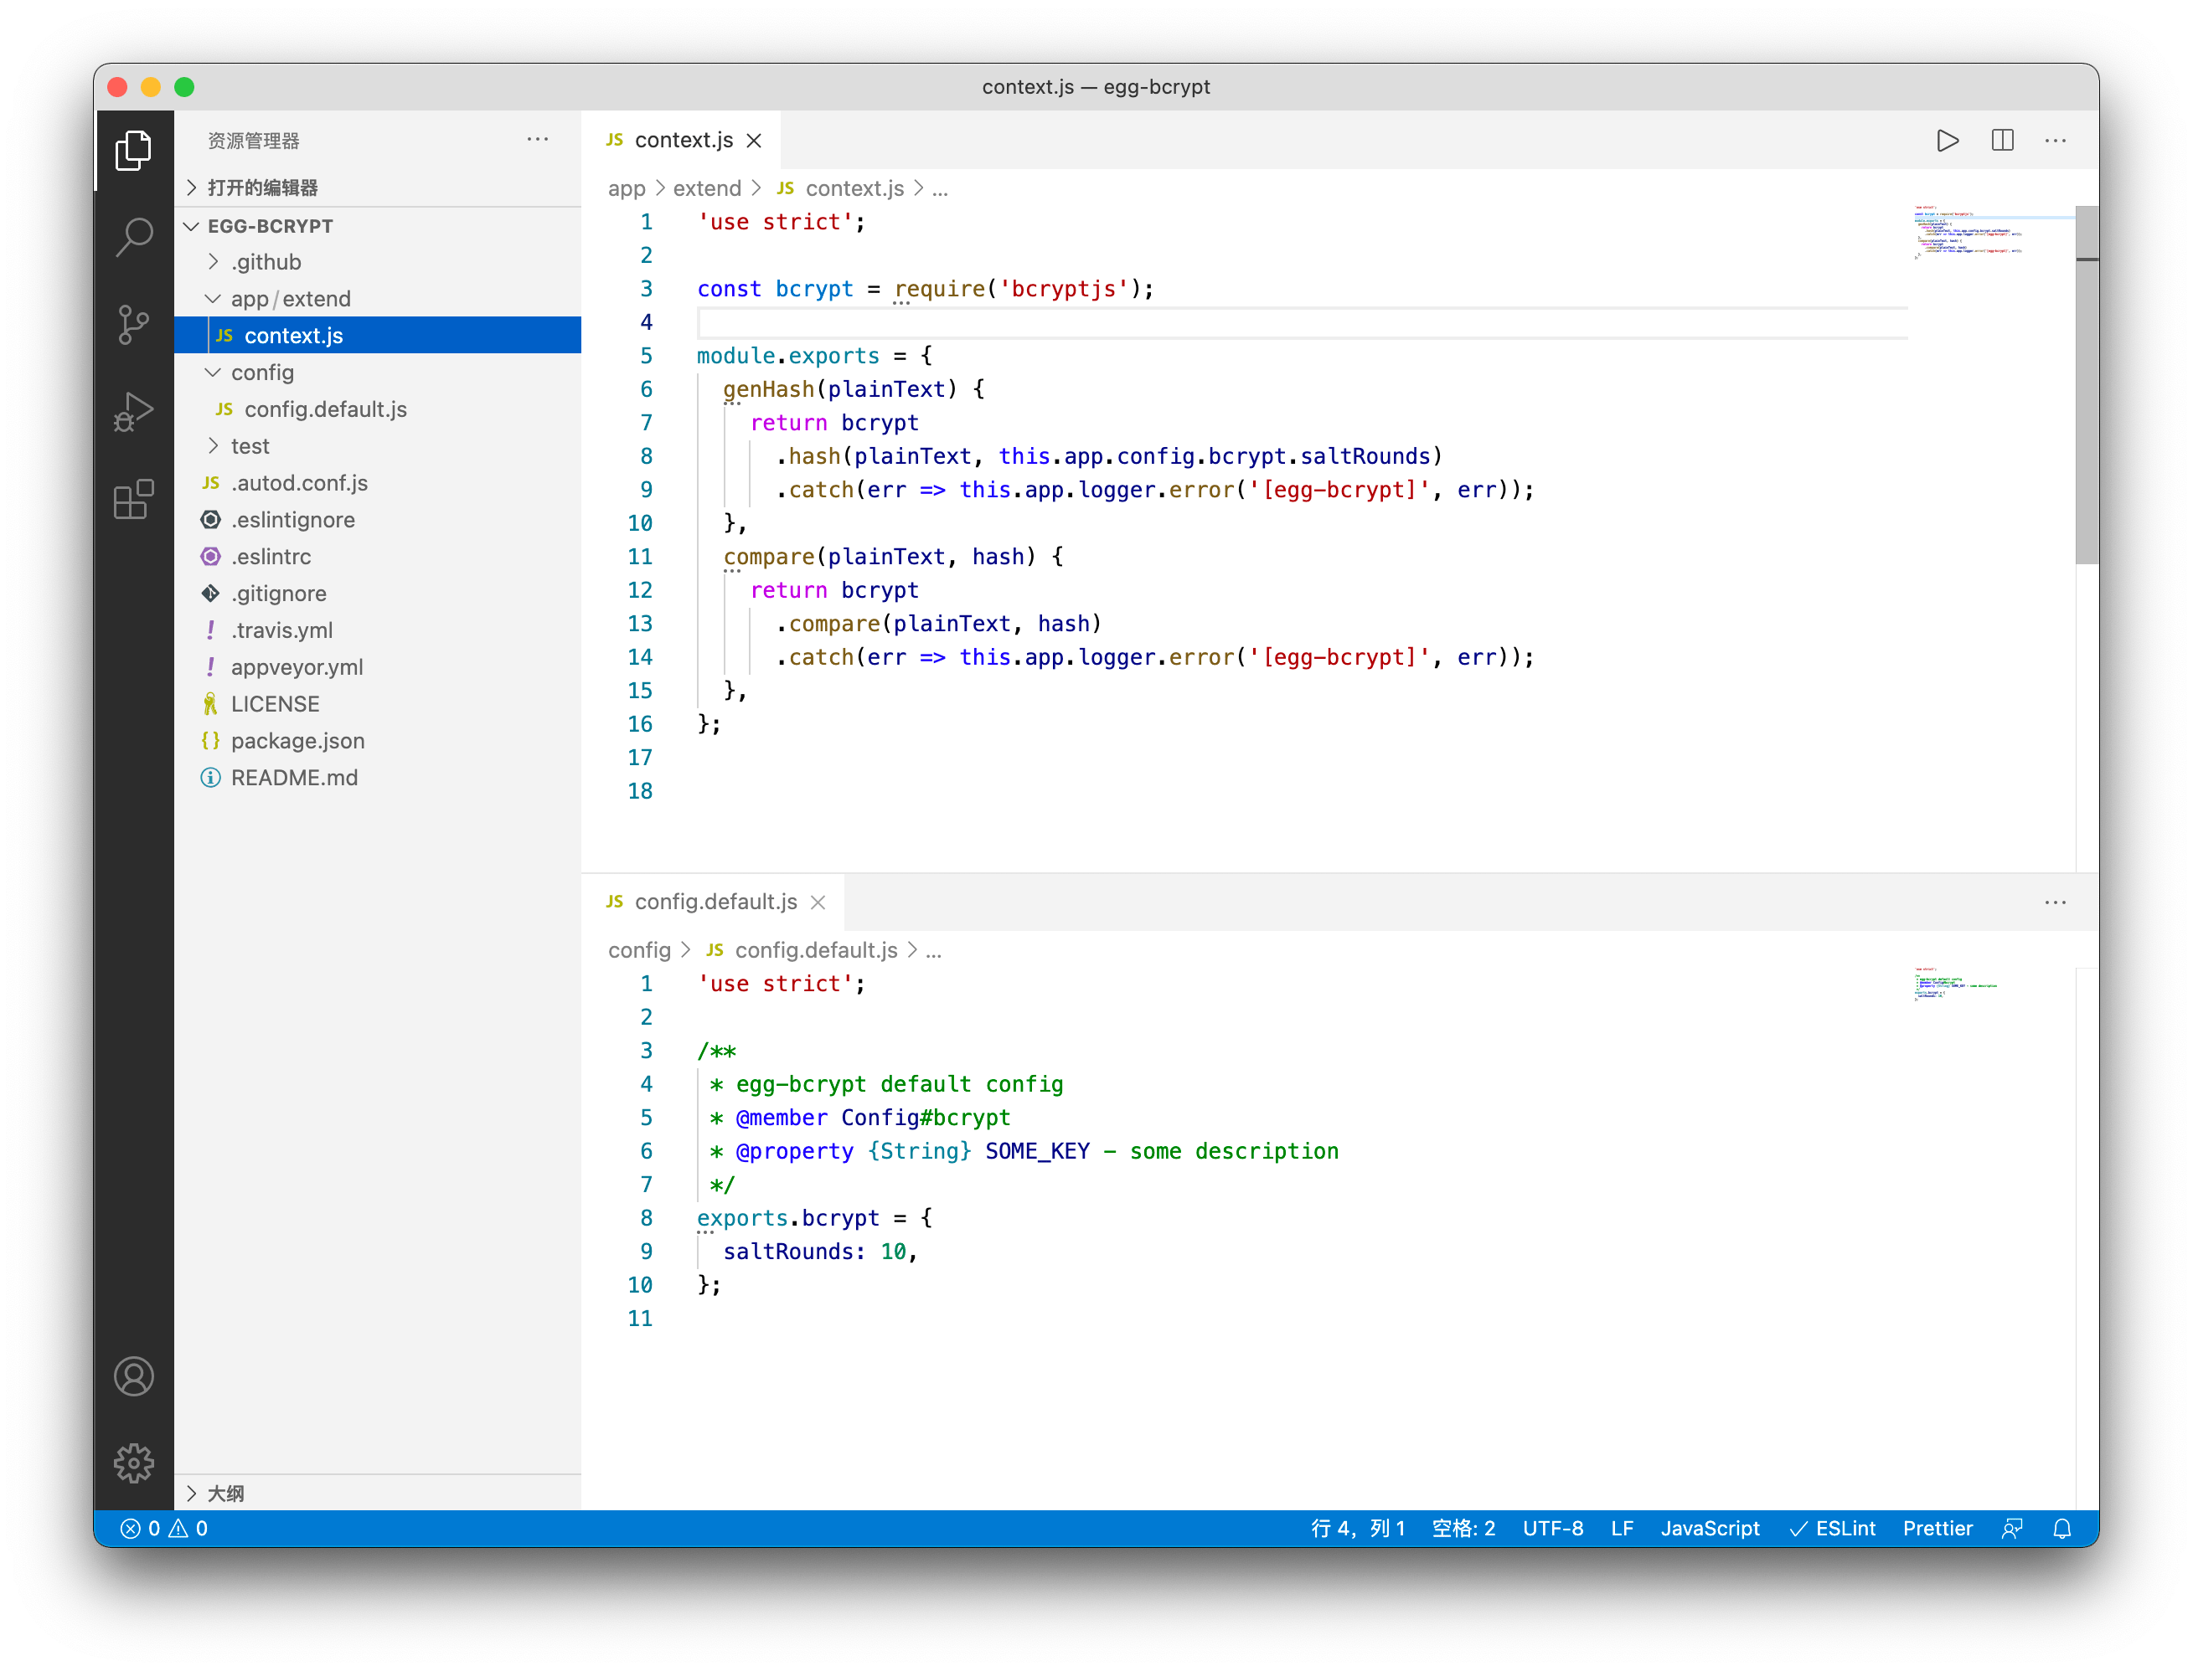Open the LICENSE file
This screenshot has width=2193, height=1671.
378,703
